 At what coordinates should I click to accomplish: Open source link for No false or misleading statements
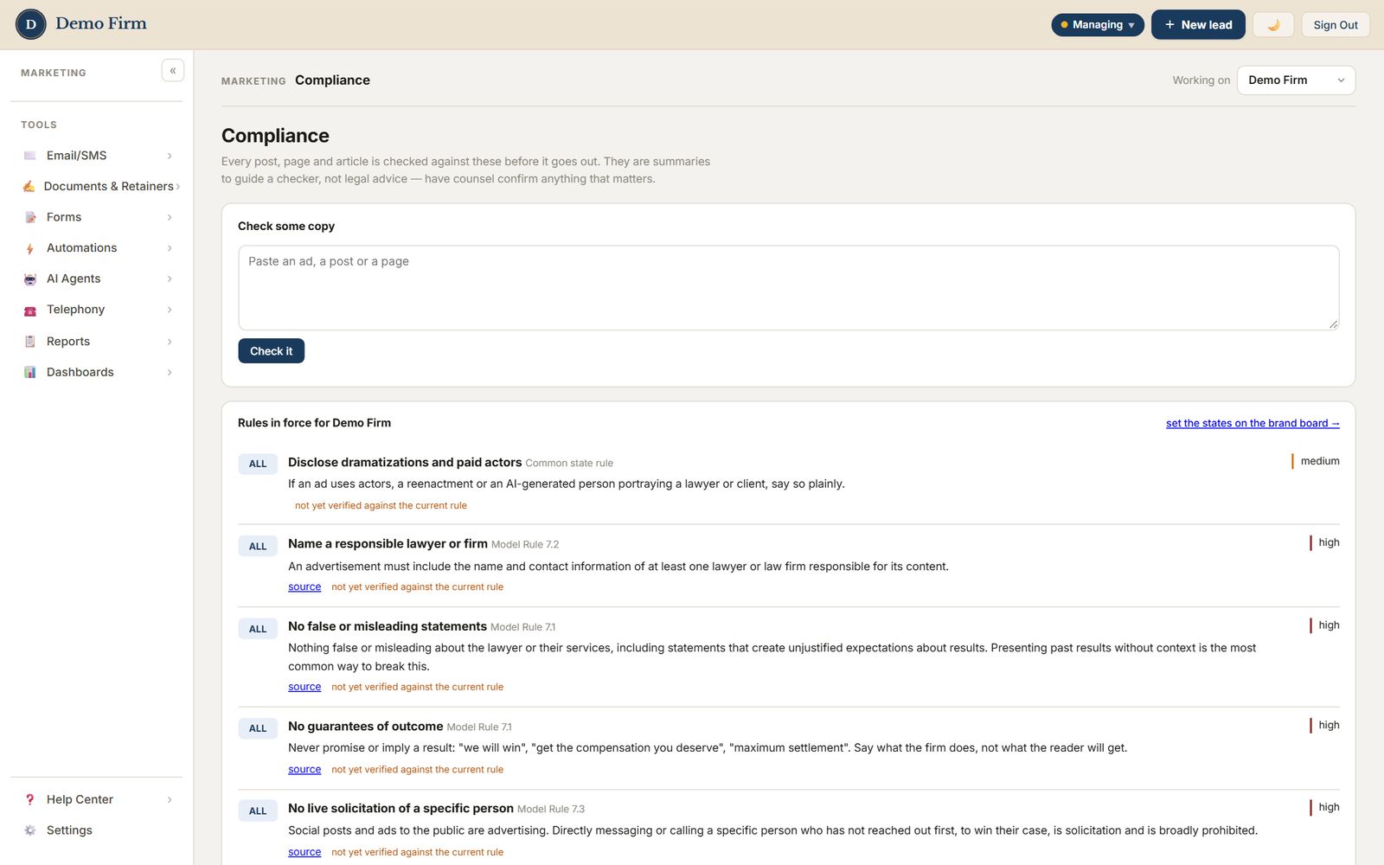click(304, 687)
